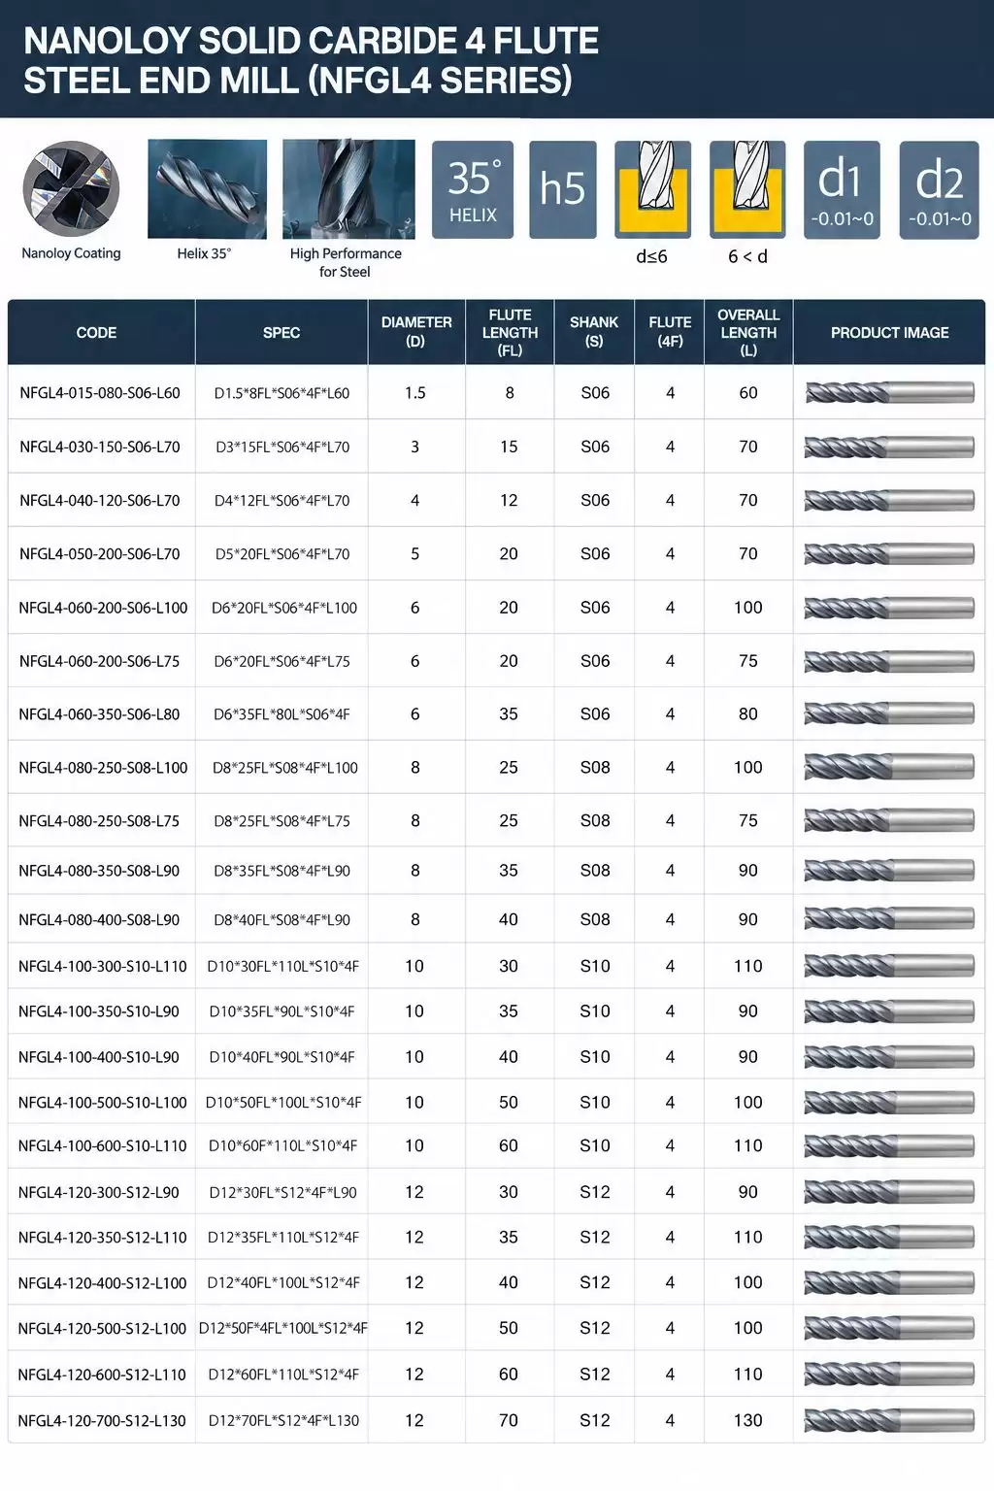Viewport: 994px width, 1491px height.
Task: Select the Helix 35° product photo
Action: [207, 189]
